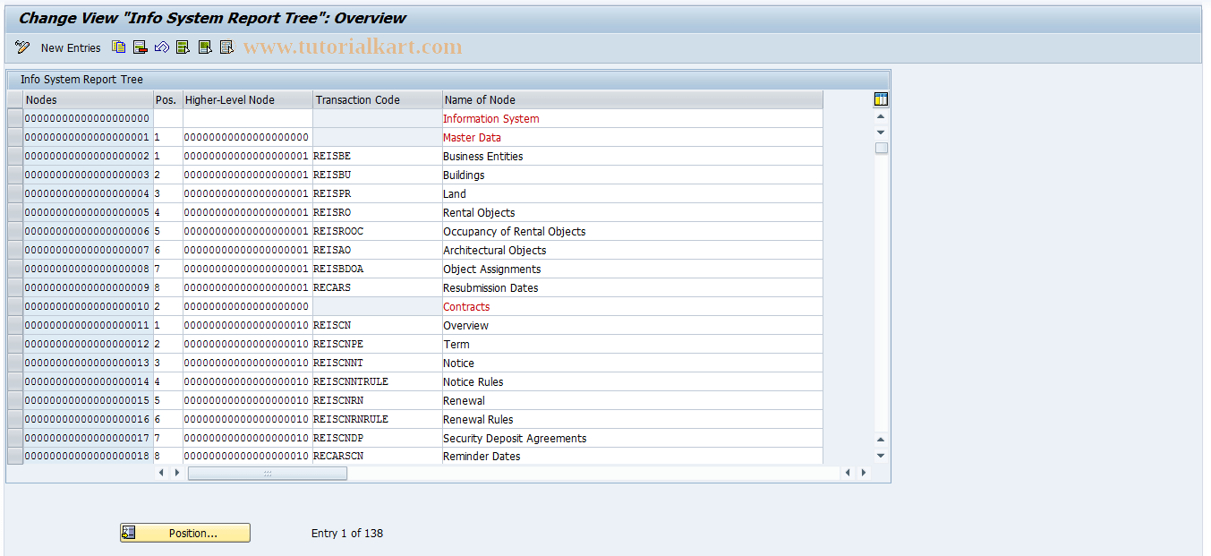Screen dimensions: 1211x556
Task: Delete the selected table entry
Action: point(140,47)
